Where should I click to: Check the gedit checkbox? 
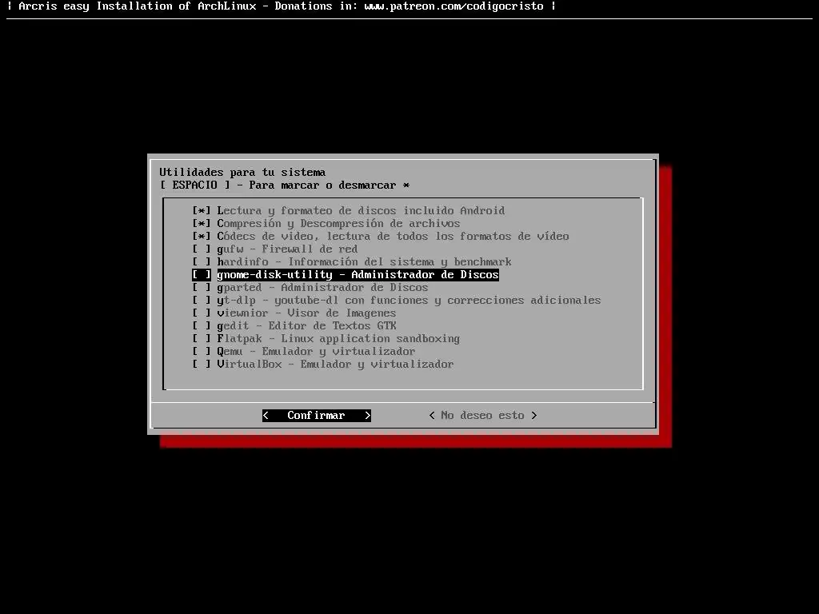pyautogui.click(x=202, y=326)
